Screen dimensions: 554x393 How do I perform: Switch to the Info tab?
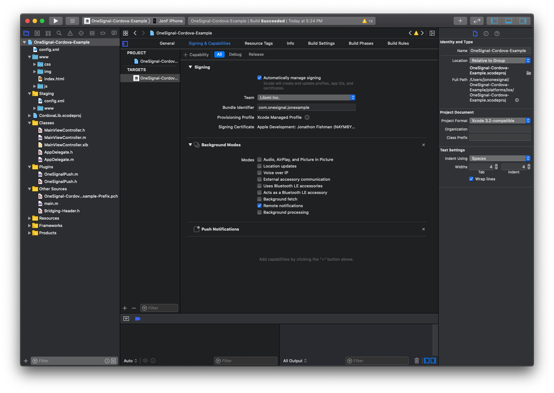pyautogui.click(x=290, y=43)
